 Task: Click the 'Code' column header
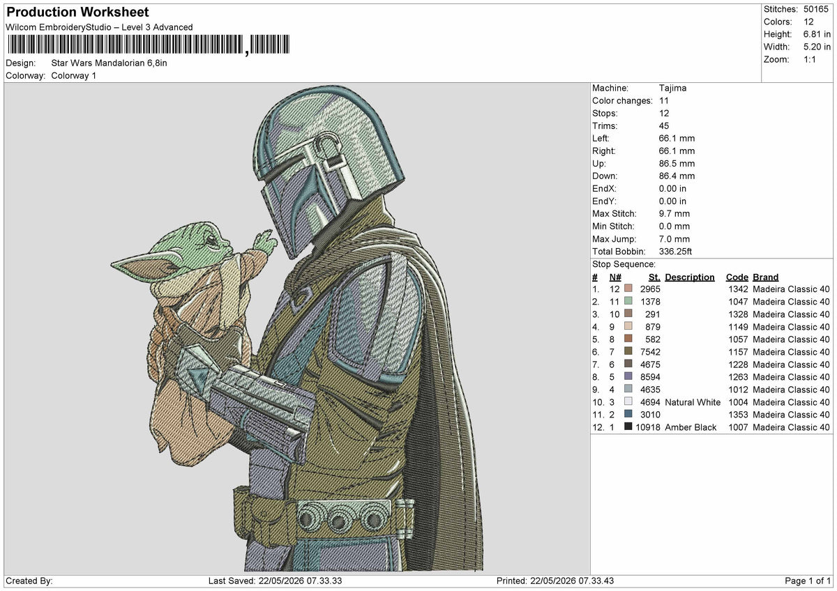737,277
